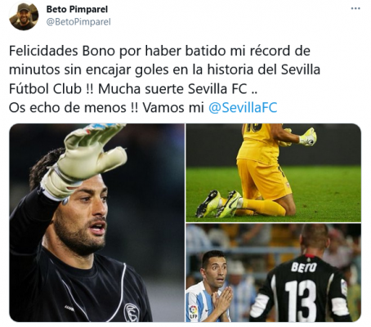Click the BETO name printed on the shirt
Image resolution: width=371 pixels, height=327 pixels.
click(304, 267)
